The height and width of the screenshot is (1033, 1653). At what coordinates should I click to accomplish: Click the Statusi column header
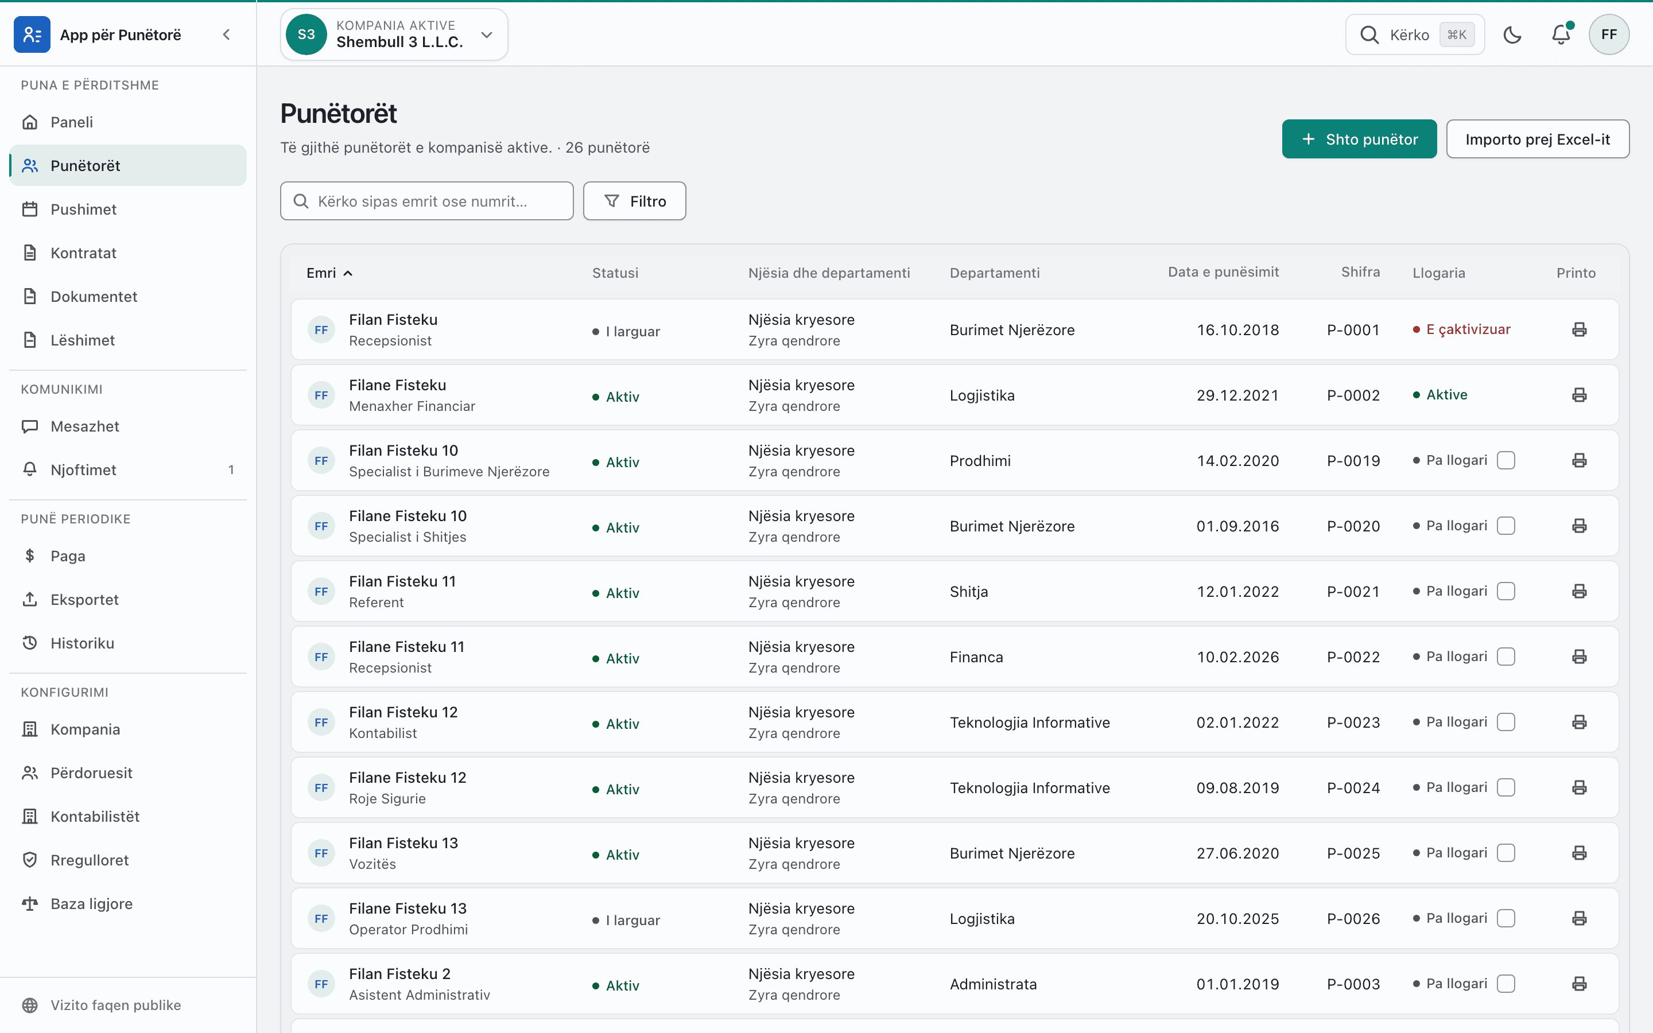click(615, 273)
